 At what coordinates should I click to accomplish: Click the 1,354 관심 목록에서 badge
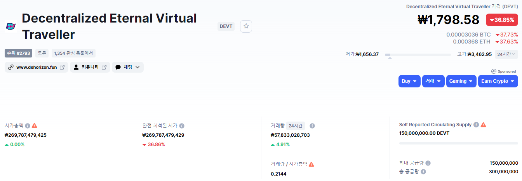tap(73, 53)
